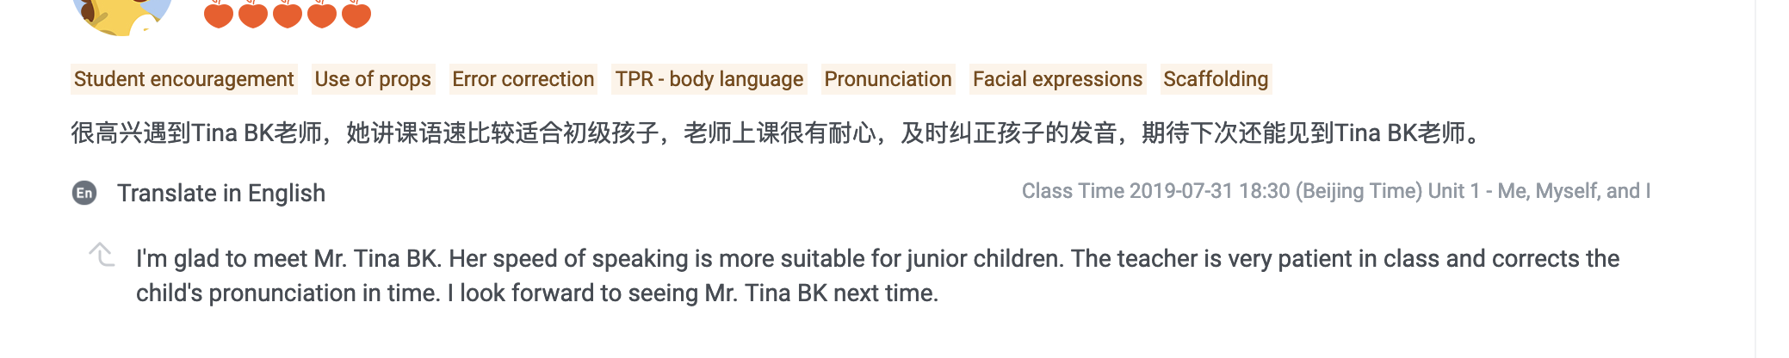The image size is (1789, 358).
Task: Choose the TPR - body language tag
Action: 709,79
